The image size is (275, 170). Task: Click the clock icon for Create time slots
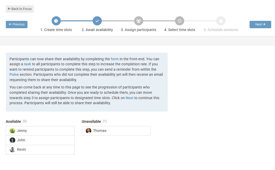tap(56, 21)
